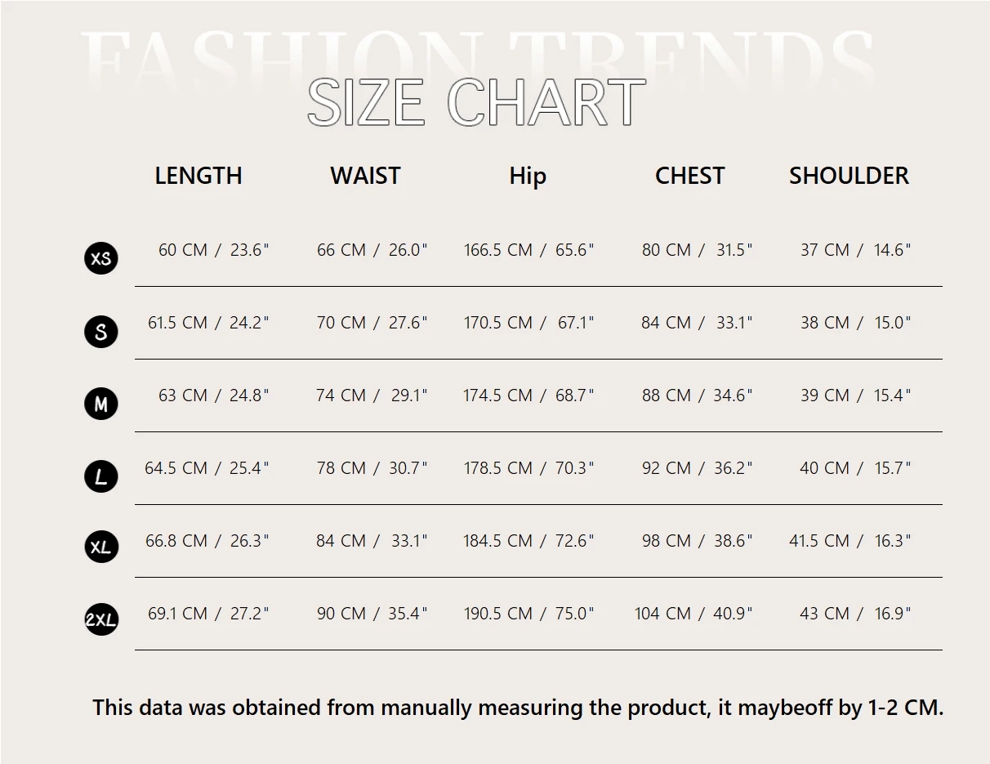
Task: Click the SHOULDER column header
Action: pyautogui.click(x=849, y=176)
